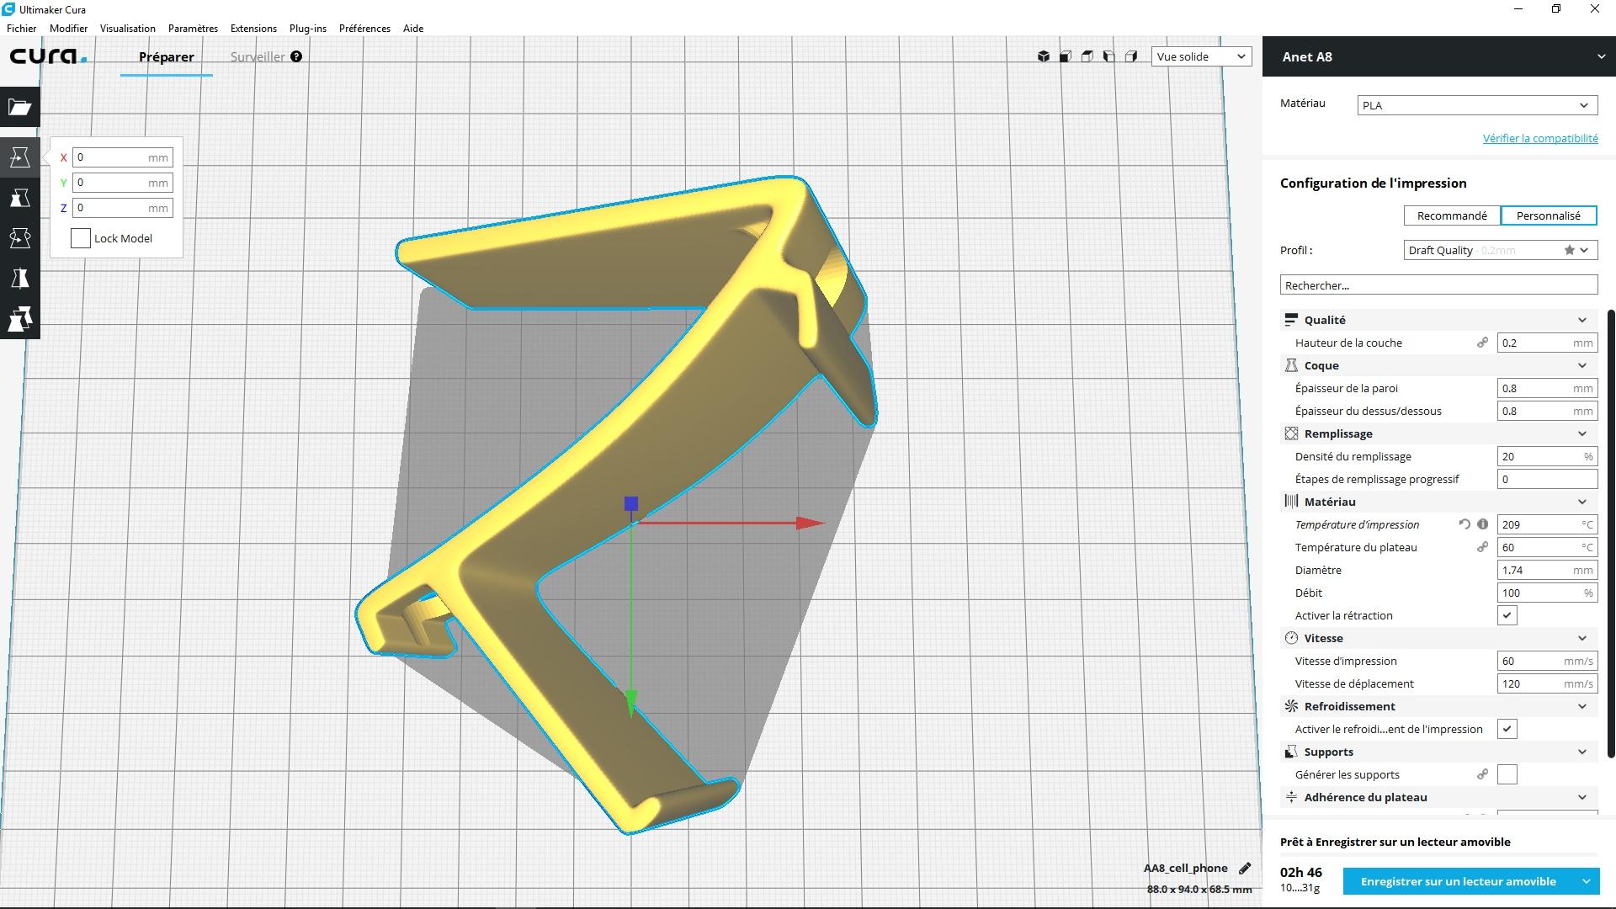Click the 3D perspective view cube icon
The image size is (1616, 909).
[x=1044, y=56]
